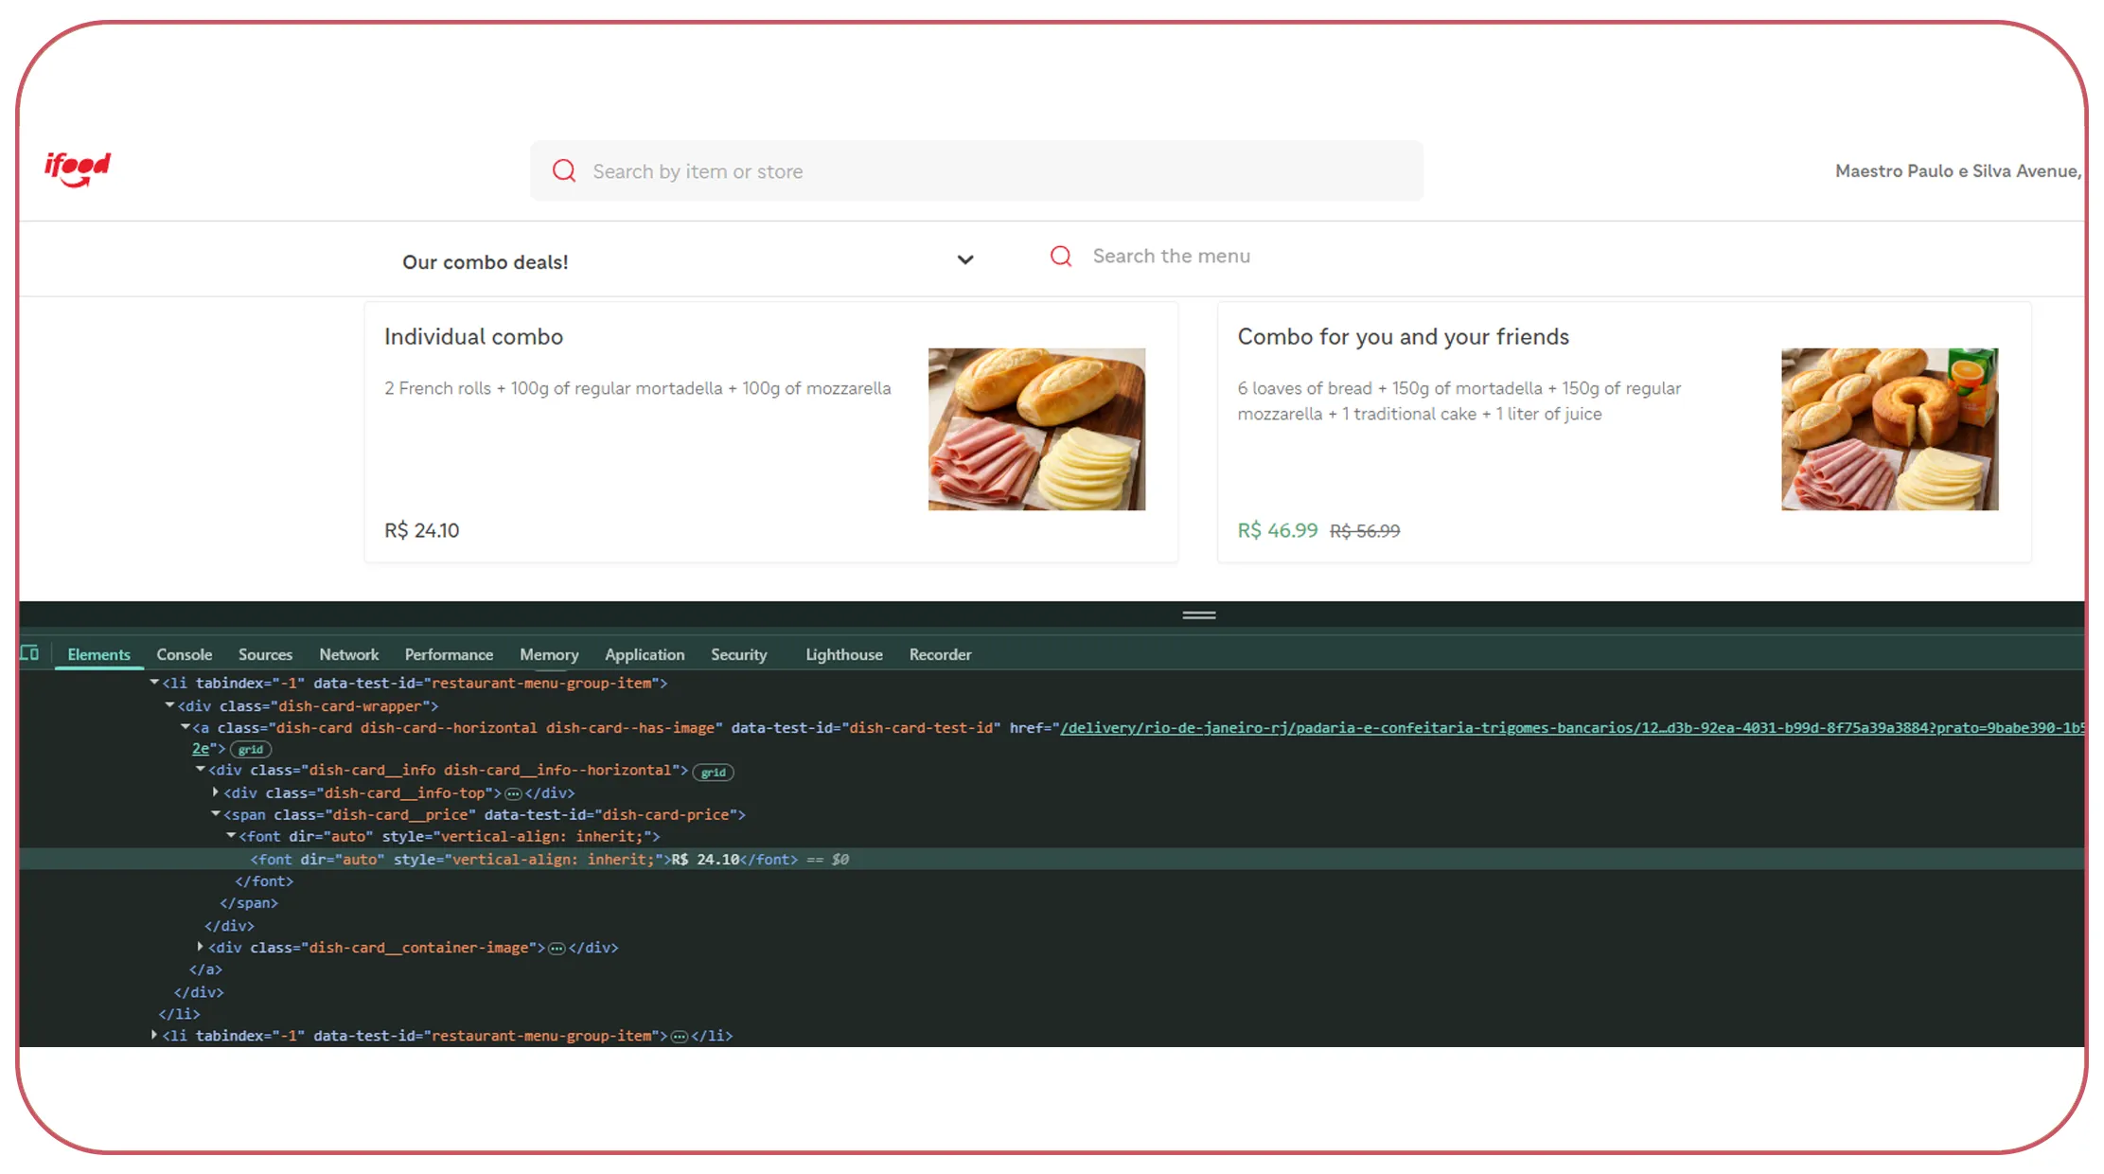
Task: Open the Application tab
Action: pos(645,654)
